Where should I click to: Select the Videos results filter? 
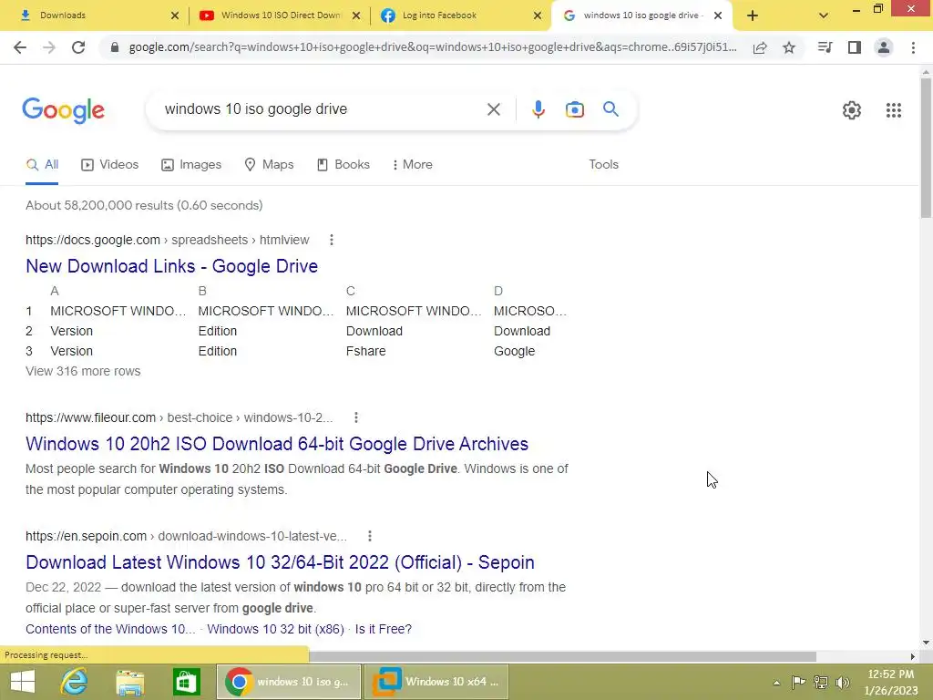(x=110, y=165)
